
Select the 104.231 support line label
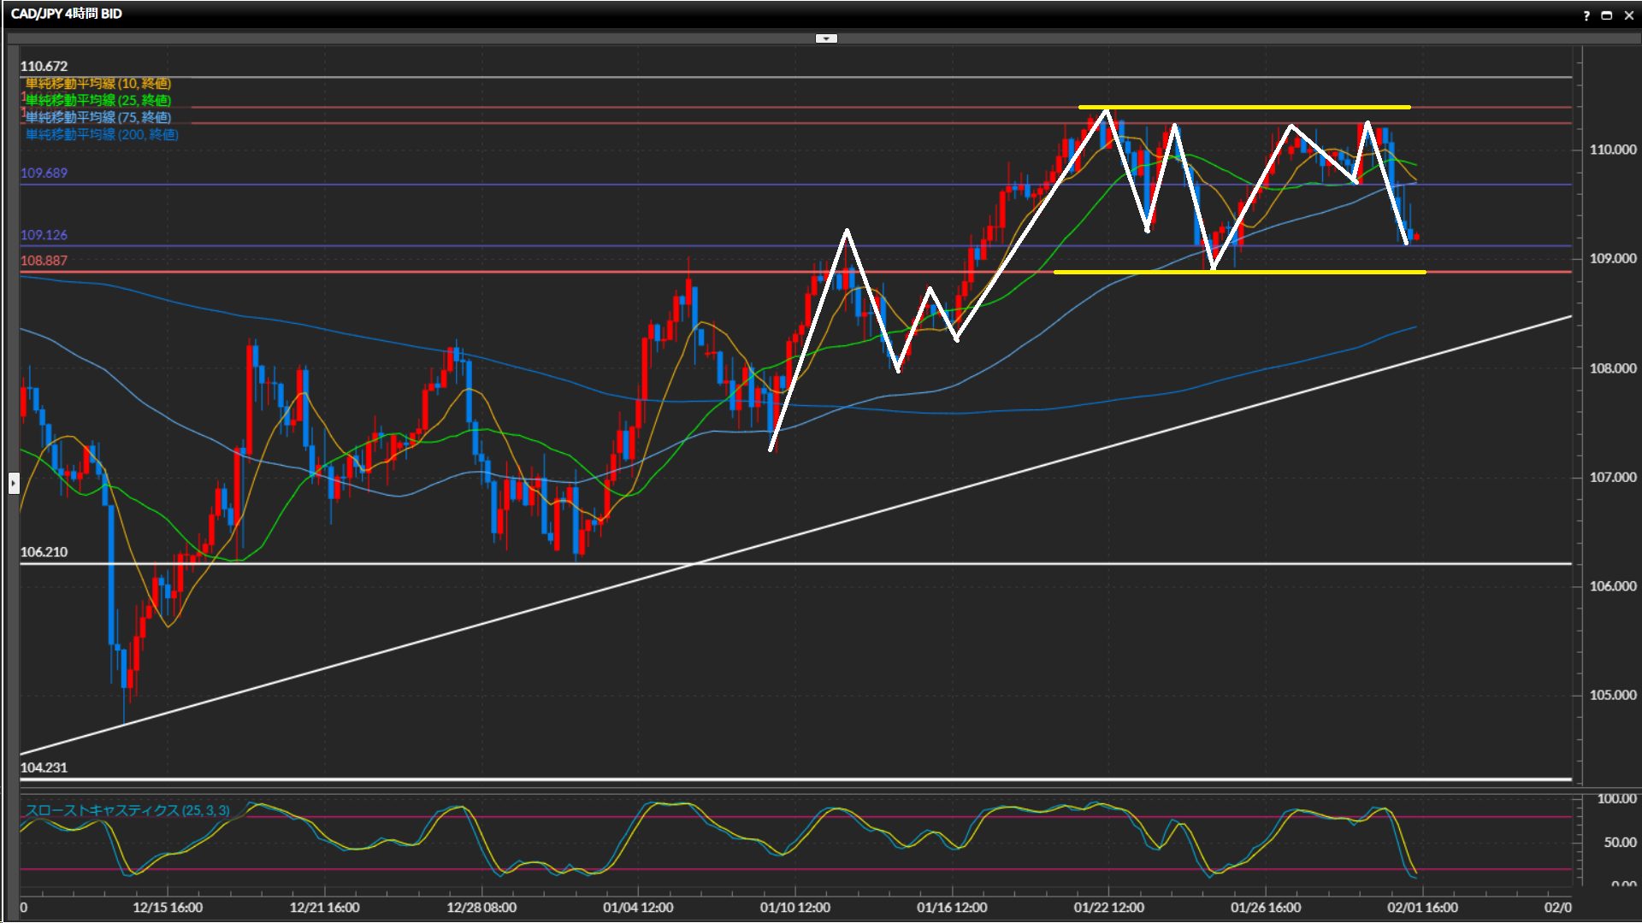[44, 767]
